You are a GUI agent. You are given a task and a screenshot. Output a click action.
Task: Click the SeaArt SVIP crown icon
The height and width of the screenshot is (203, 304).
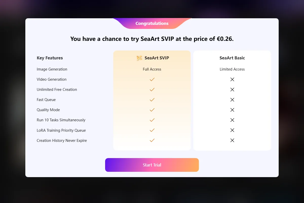139,58
